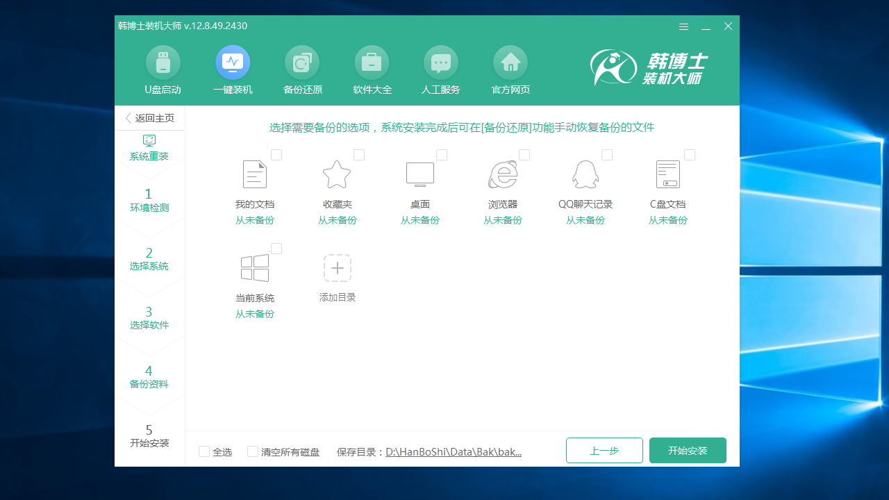
Task: Open the 备份还原 (backup restore) section
Action: 302,69
